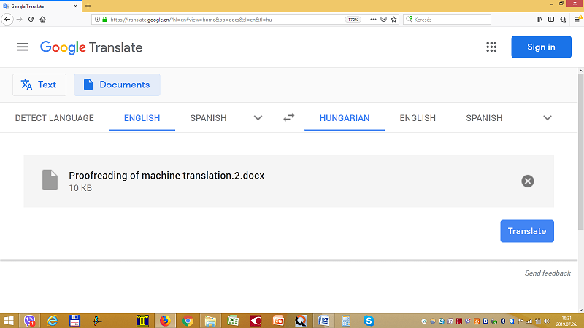Choose Detect Language as source
584x328 pixels.
pyautogui.click(x=54, y=118)
